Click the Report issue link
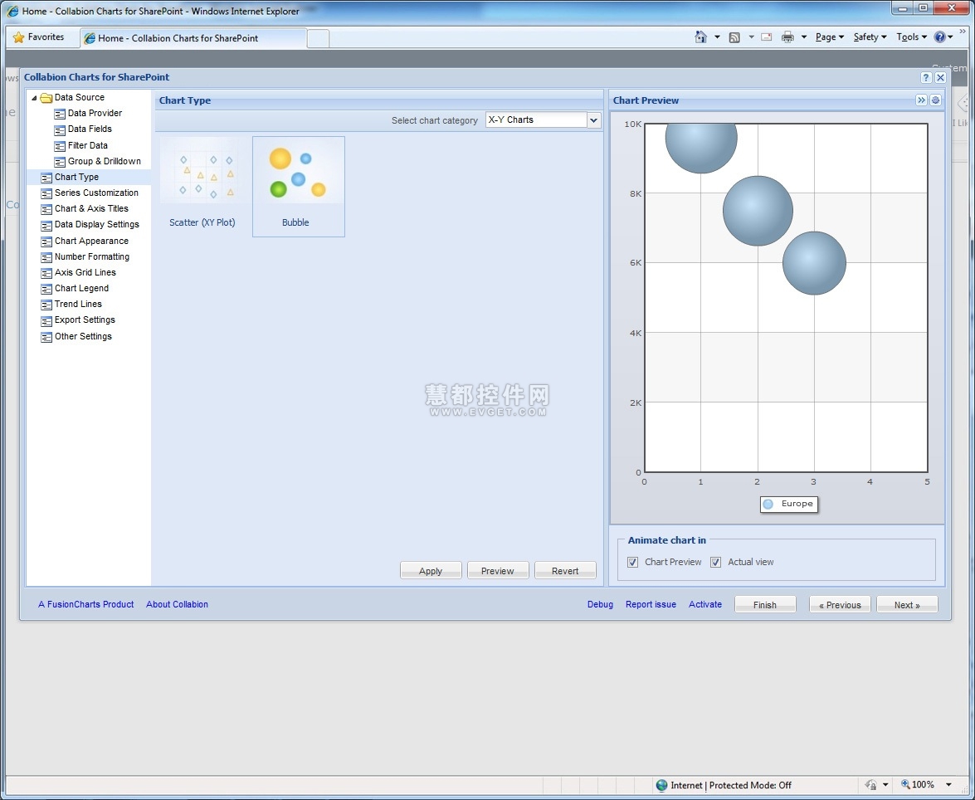Image resolution: width=975 pixels, height=800 pixels. point(651,605)
